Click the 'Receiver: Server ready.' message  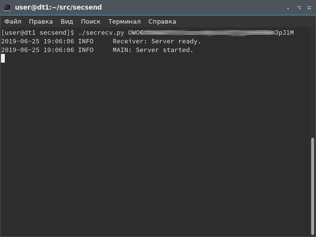[157, 41]
